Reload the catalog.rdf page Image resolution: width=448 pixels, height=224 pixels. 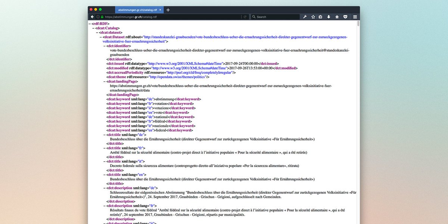[245, 17]
